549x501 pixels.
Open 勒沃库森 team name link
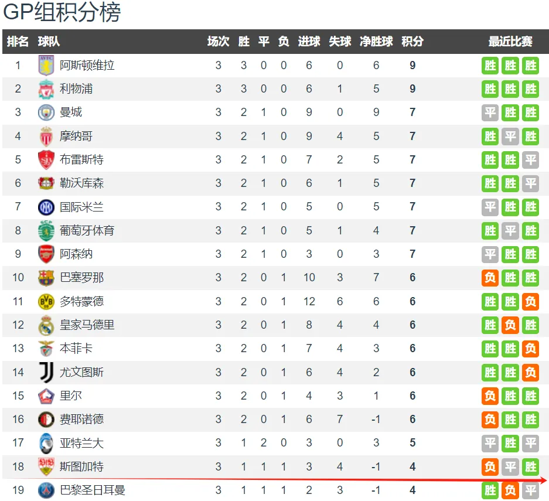(x=81, y=183)
